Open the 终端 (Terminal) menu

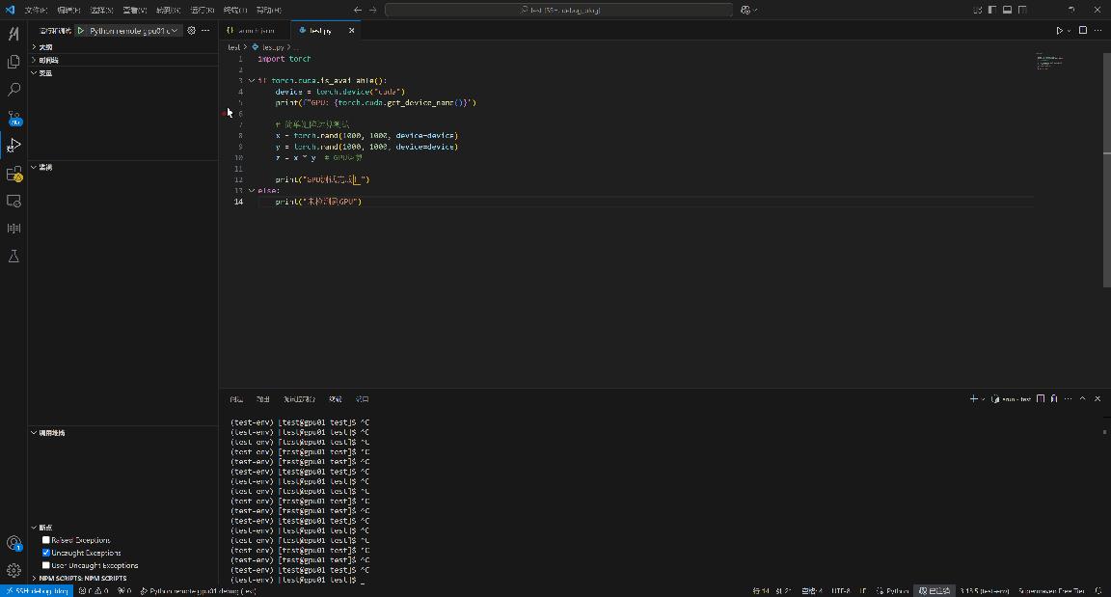tap(234, 9)
